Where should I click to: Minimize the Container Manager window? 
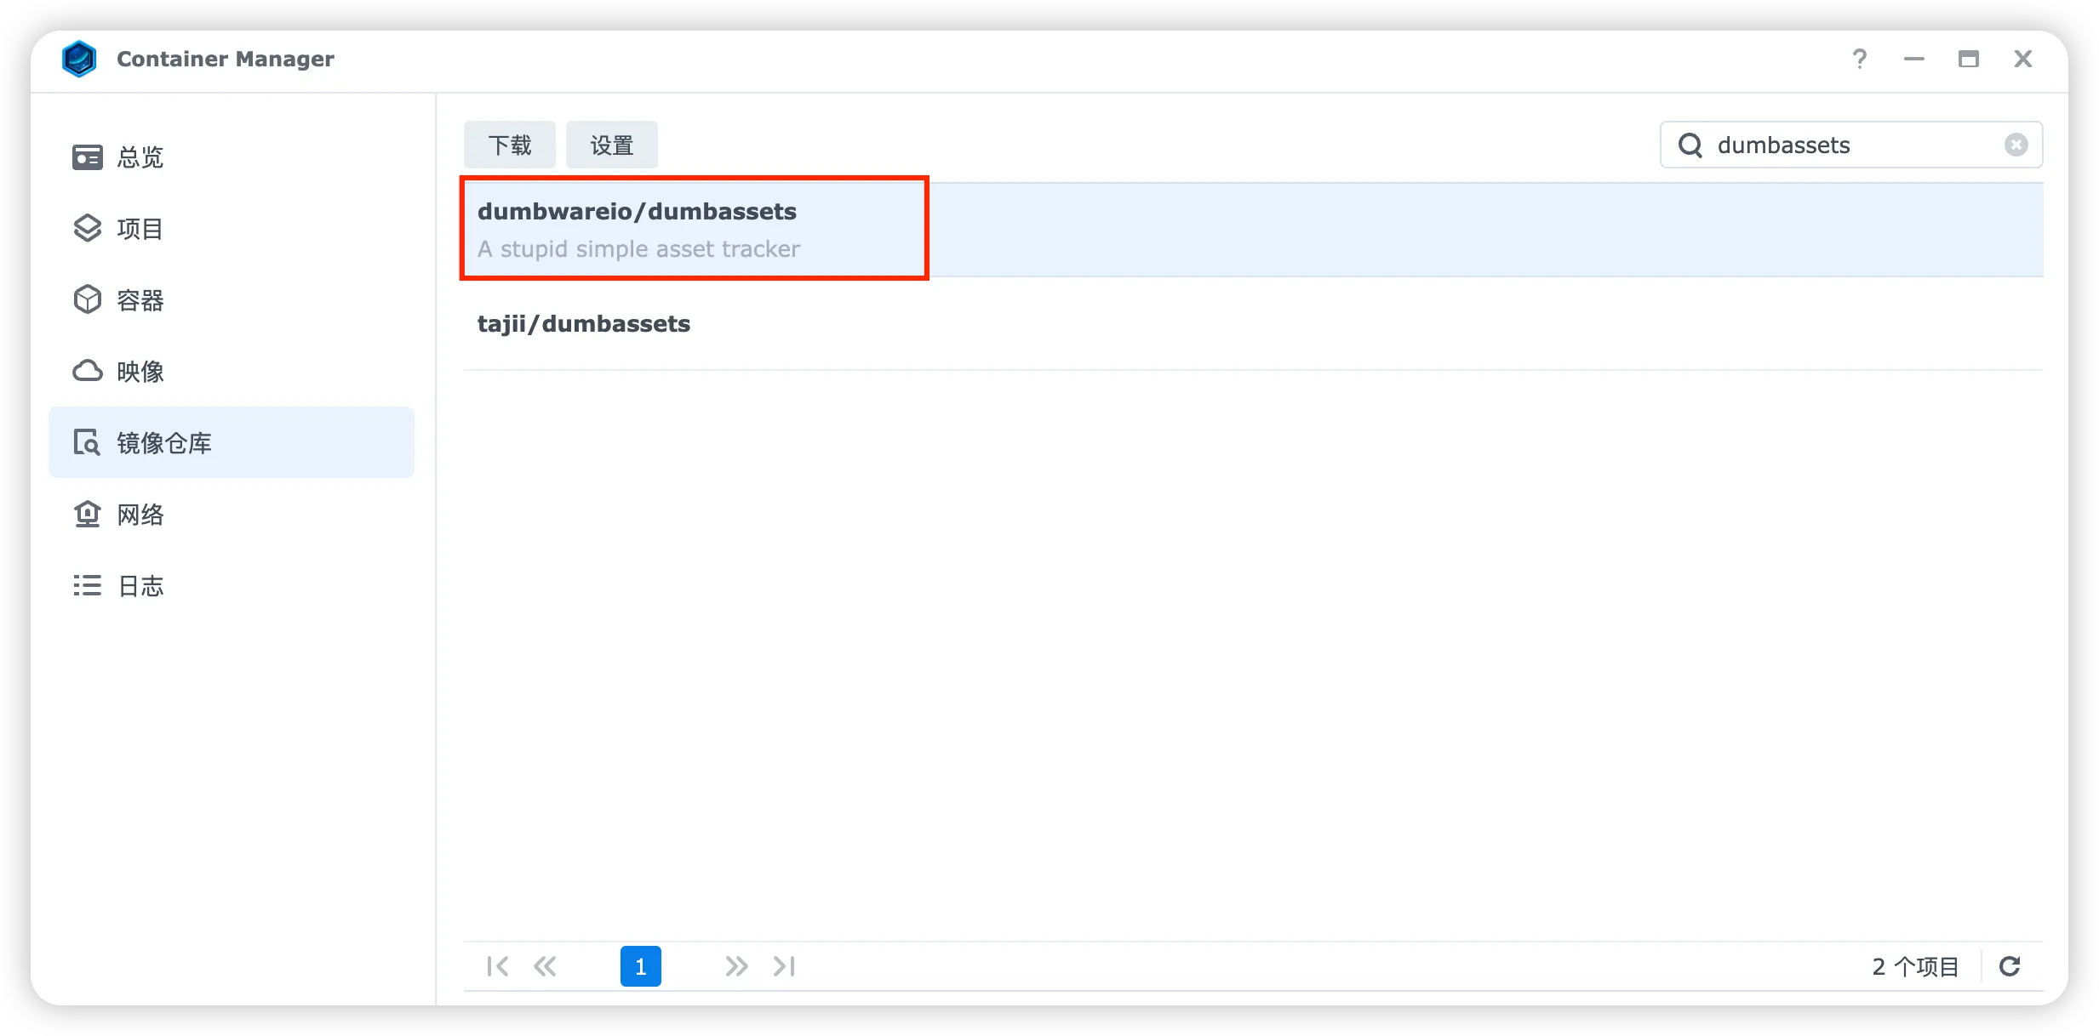pyautogui.click(x=1914, y=59)
